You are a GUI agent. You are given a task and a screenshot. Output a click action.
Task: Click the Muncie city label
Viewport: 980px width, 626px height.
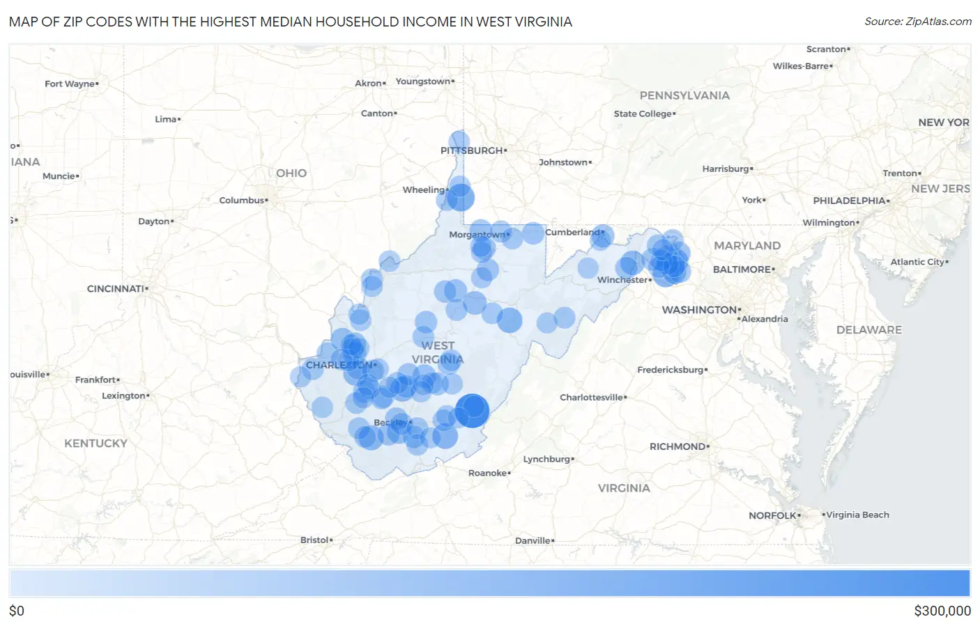[x=59, y=176]
